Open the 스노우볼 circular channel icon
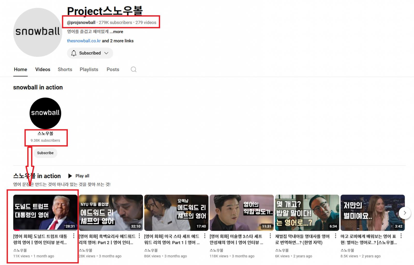 point(45,113)
